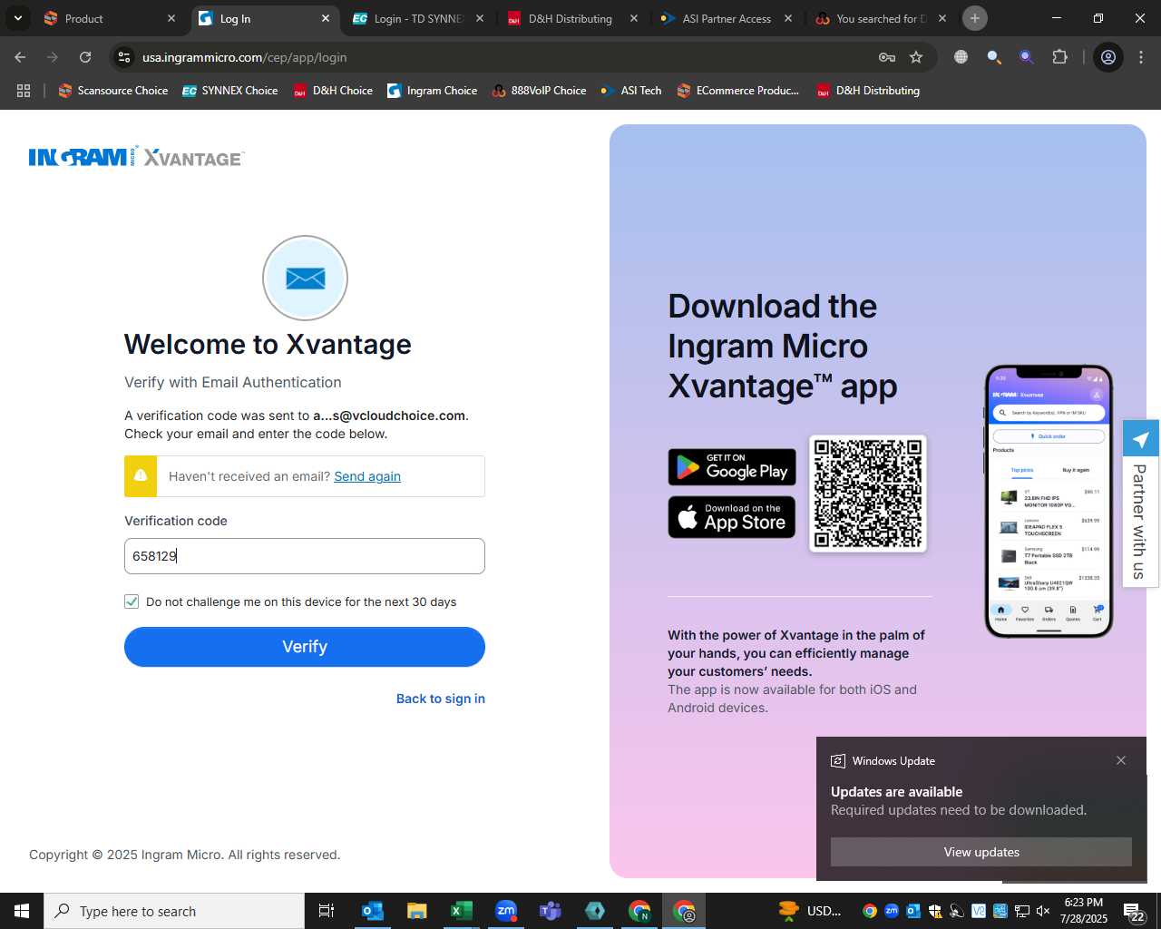
Task: Open the Chrome profile avatar
Action: point(1108,57)
